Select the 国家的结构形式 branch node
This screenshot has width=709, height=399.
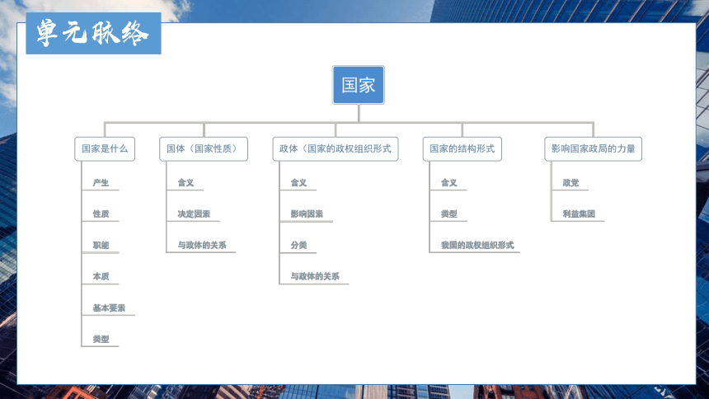click(462, 149)
